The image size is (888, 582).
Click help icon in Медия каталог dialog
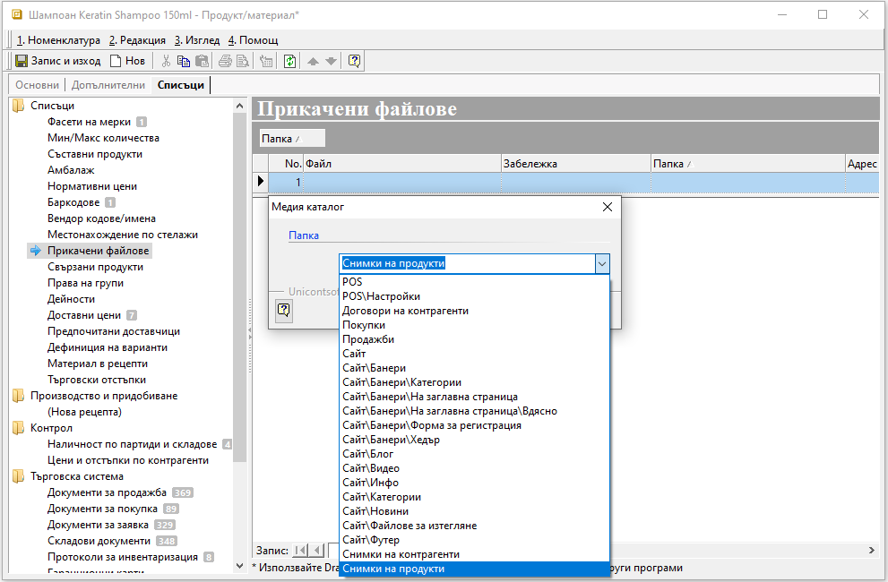(x=284, y=310)
